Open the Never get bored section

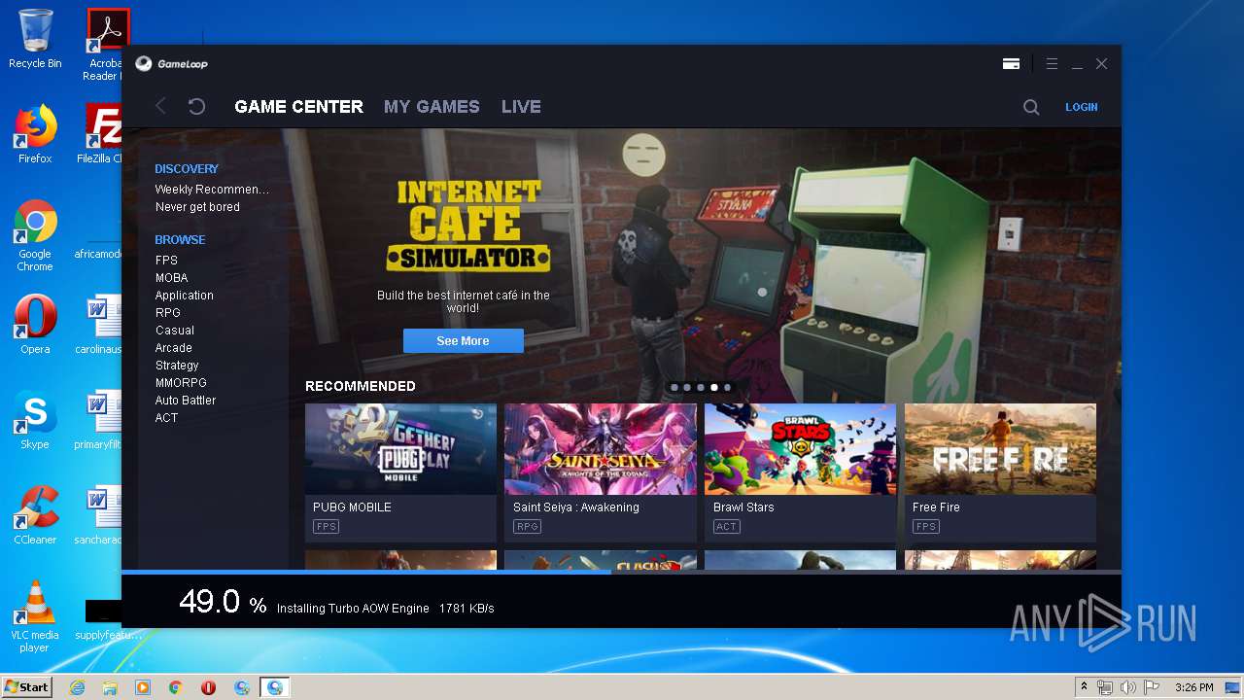pos(197,207)
